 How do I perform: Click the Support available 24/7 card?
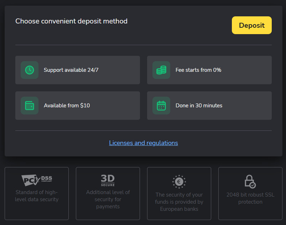click(77, 70)
